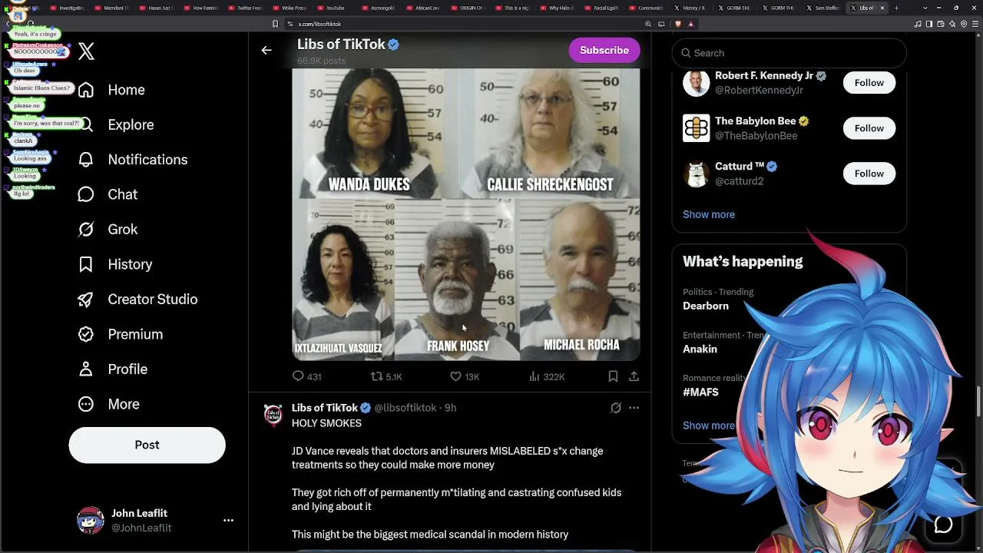Reply to the mugshot post with 431 replies
983x553 pixels.
(306, 376)
